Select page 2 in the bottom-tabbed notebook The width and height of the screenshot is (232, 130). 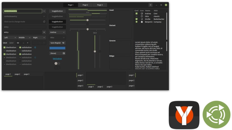[x=100, y=87]
